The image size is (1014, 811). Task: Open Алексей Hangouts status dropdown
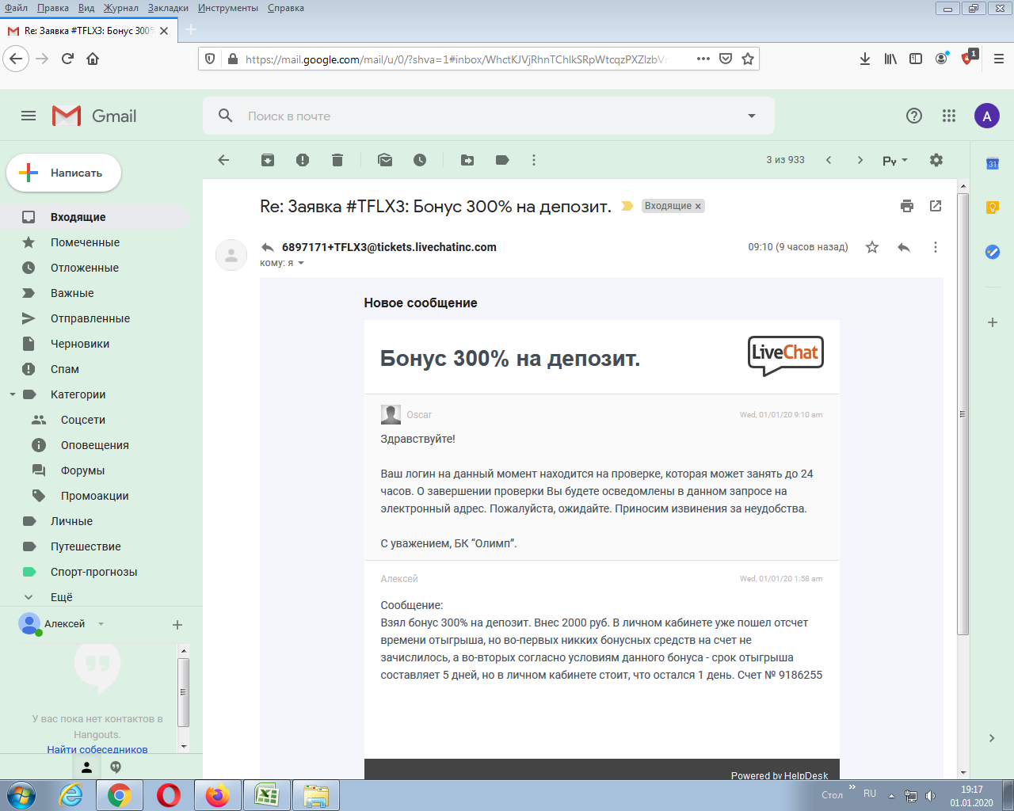pyautogui.click(x=101, y=624)
